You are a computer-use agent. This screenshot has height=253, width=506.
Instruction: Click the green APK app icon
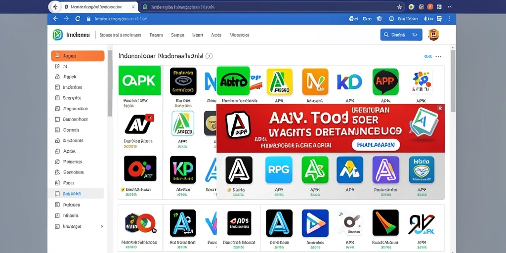click(139, 81)
